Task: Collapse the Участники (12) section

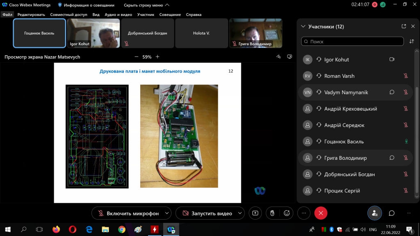Action: click(303, 27)
